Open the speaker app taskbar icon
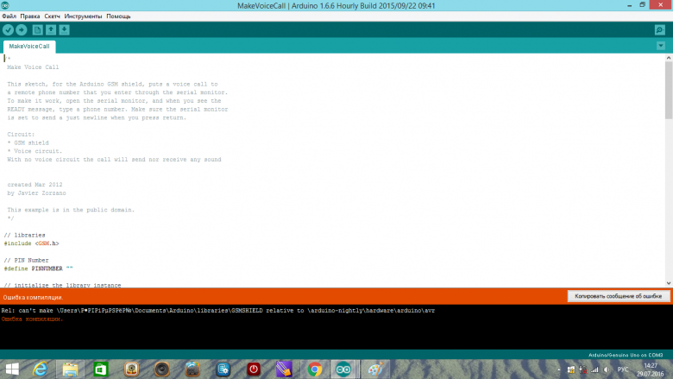The width and height of the screenshot is (673, 379). pos(162,370)
